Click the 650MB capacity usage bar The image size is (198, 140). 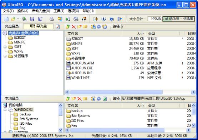tap(178, 19)
